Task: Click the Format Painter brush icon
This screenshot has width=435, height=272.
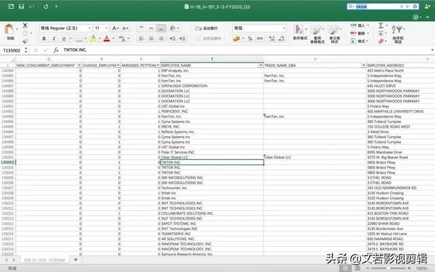Action: coord(25,40)
